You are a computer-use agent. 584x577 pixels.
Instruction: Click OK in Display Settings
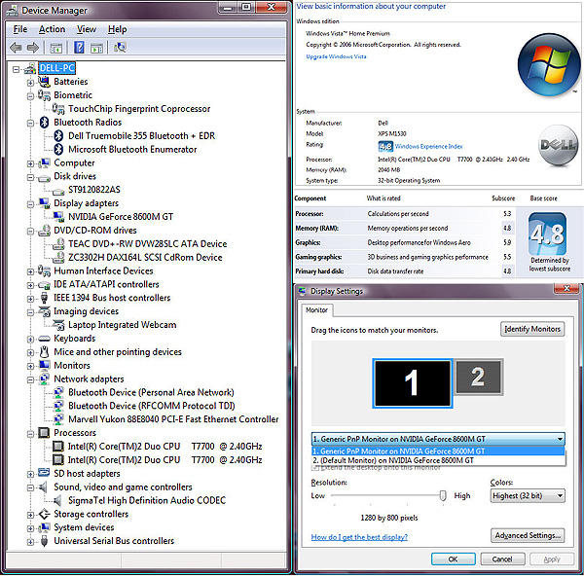click(x=453, y=559)
